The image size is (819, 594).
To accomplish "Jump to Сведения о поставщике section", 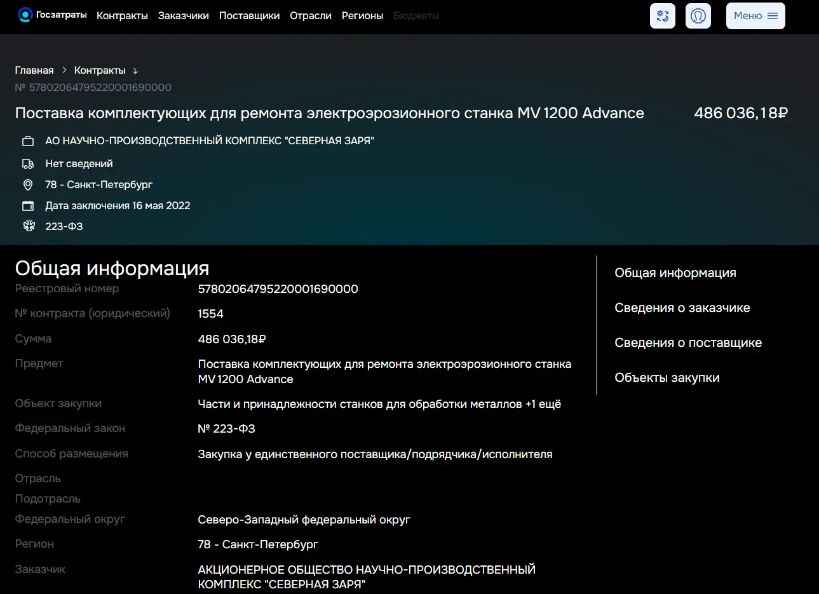I will [688, 342].
